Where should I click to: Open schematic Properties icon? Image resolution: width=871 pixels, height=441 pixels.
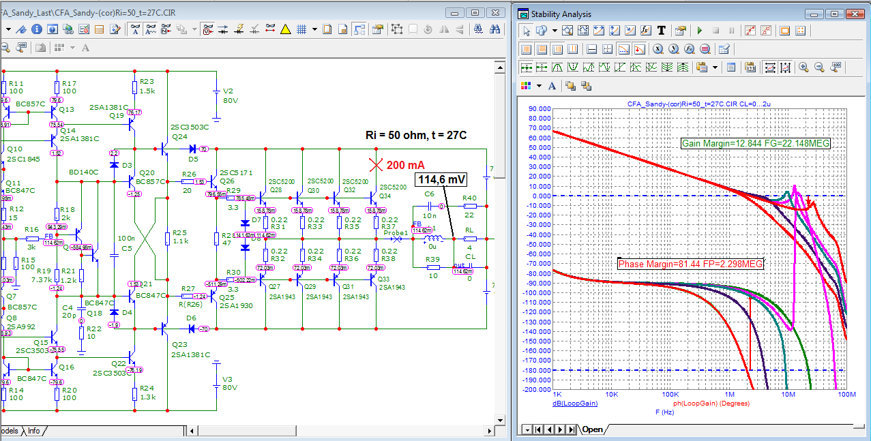[x=377, y=29]
